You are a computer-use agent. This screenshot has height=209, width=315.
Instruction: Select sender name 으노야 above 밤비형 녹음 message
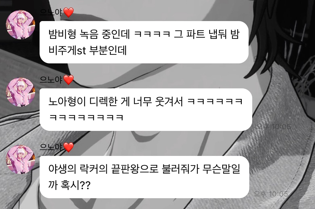[x=51, y=12]
